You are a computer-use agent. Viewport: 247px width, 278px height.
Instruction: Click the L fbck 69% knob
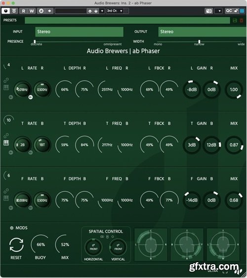tap(150, 90)
